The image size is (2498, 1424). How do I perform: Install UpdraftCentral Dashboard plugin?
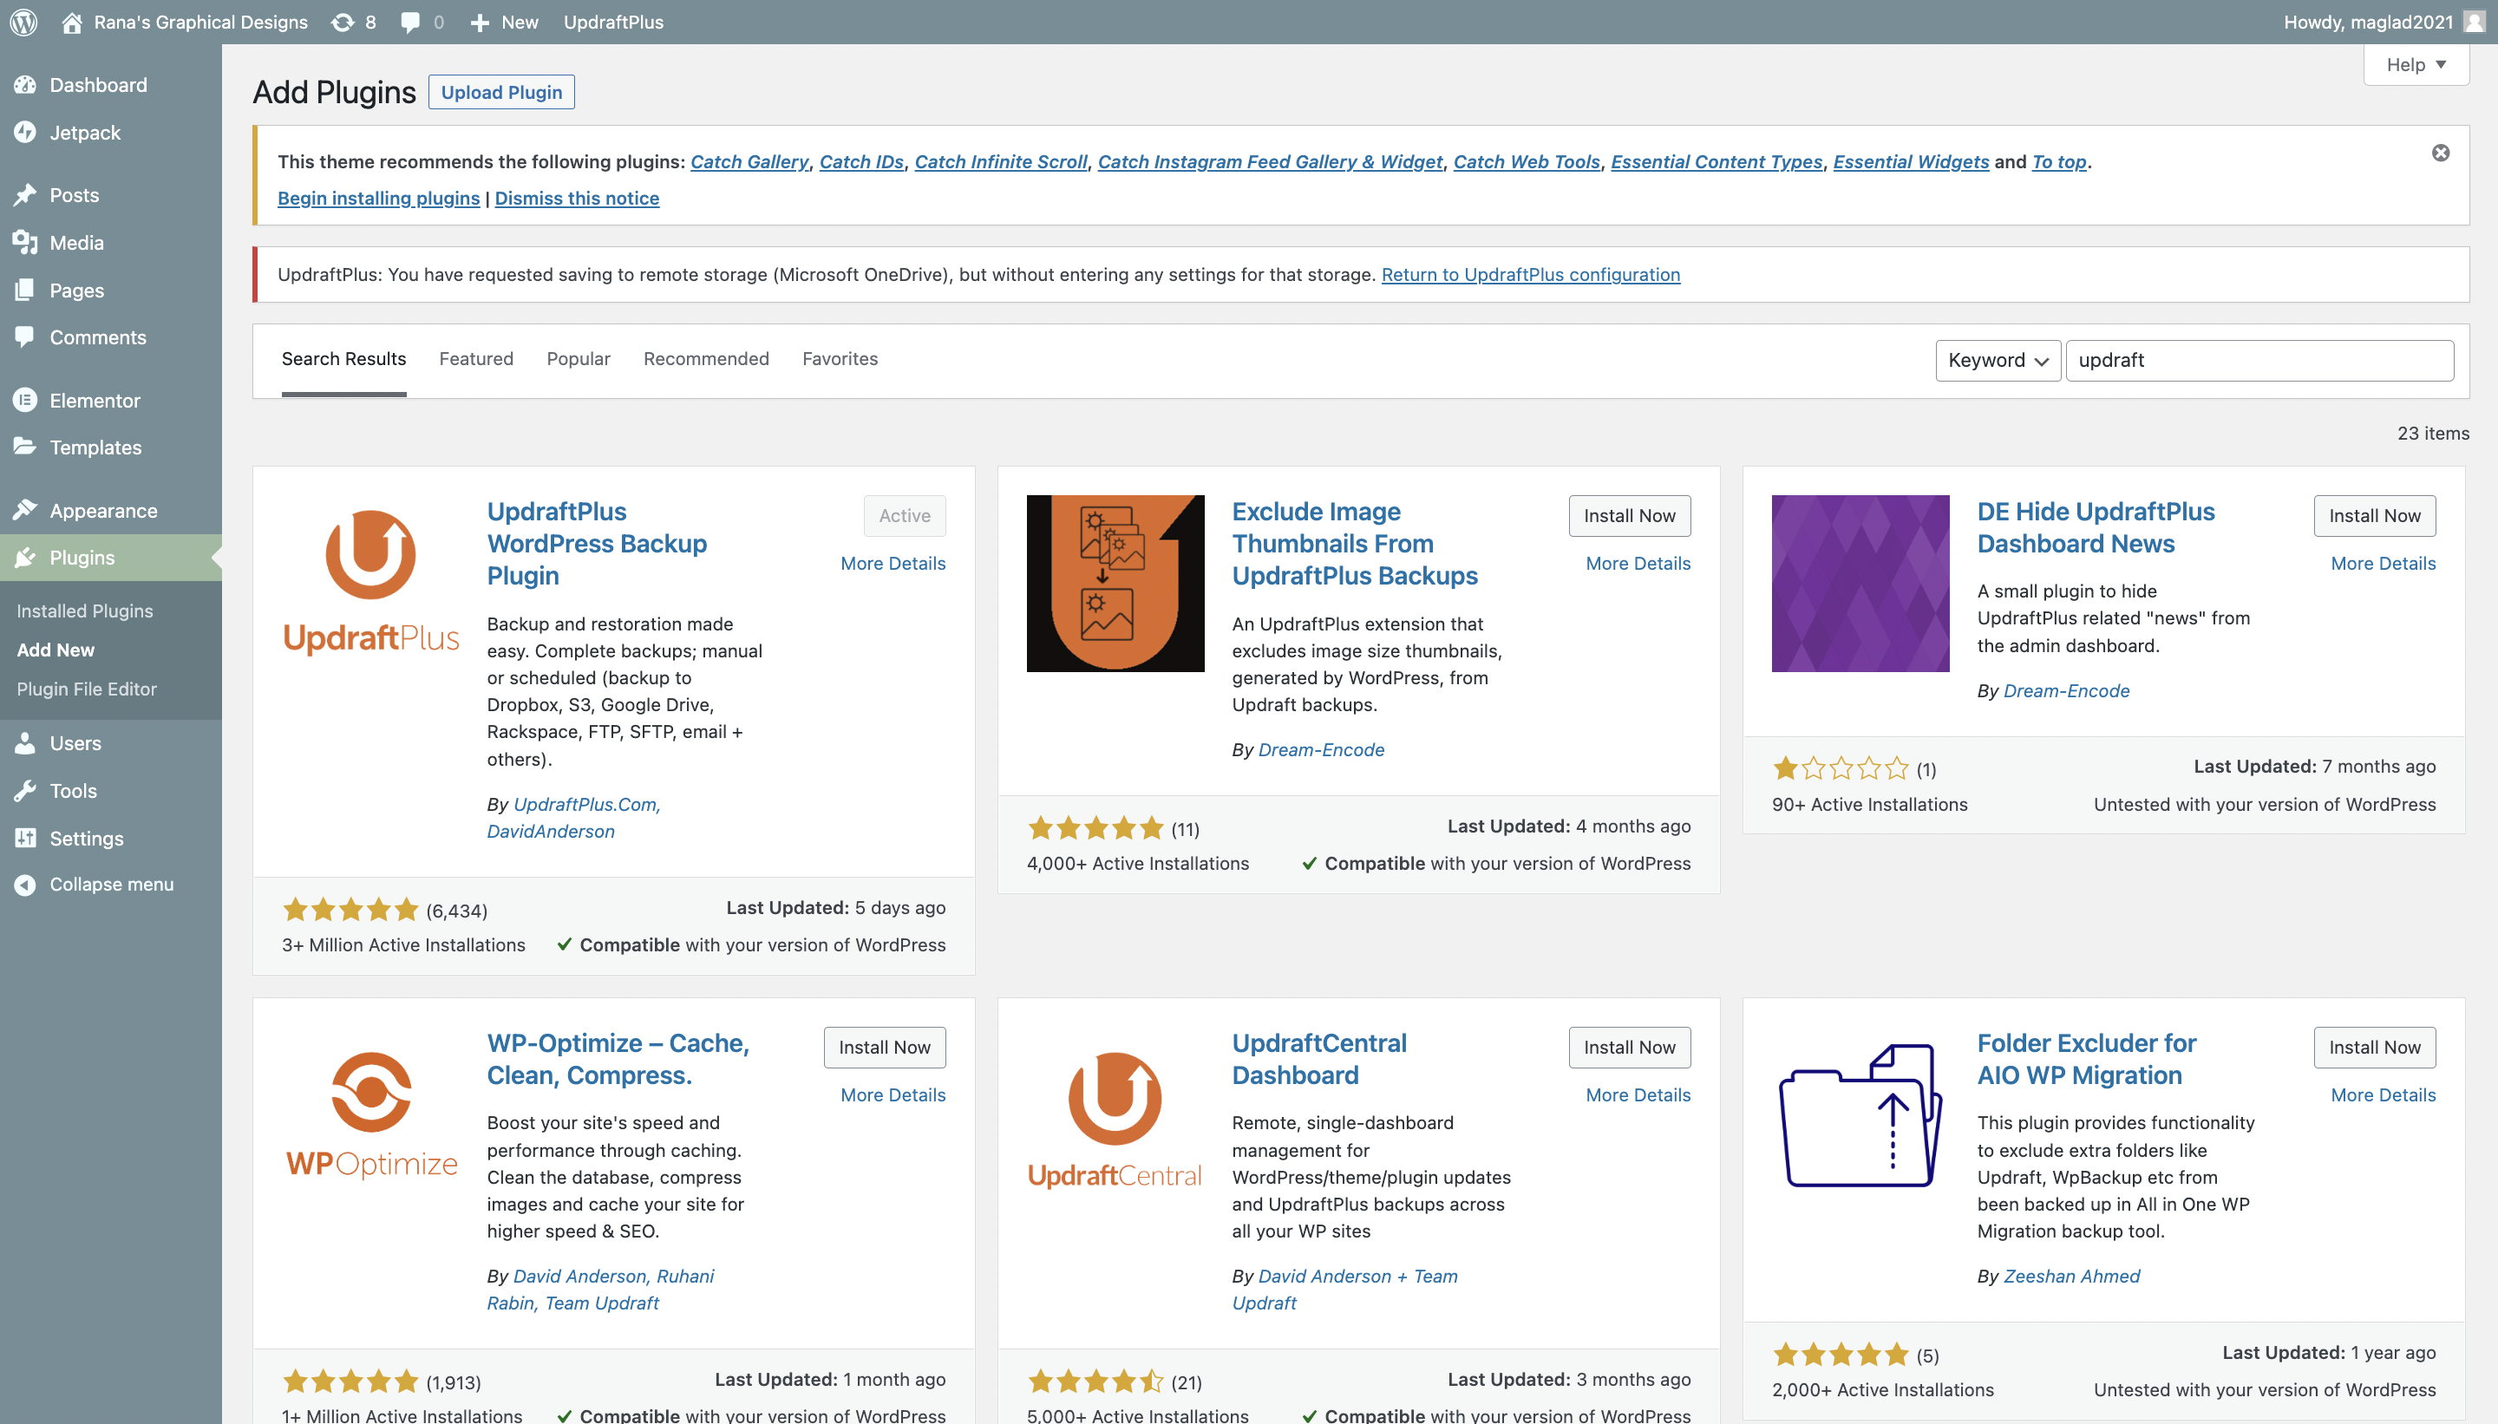[x=1630, y=1048]
